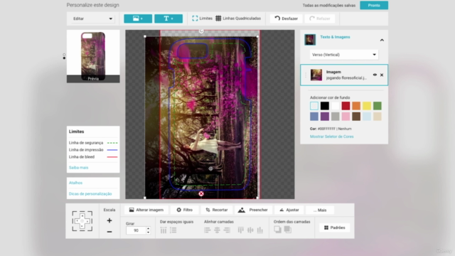
Task: Toggle Linhas Quadriculadas grid lines
Action: click(238, 18)
